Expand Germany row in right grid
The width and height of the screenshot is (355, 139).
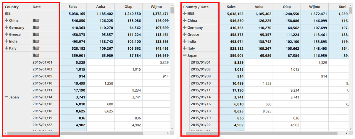(185, 28)
